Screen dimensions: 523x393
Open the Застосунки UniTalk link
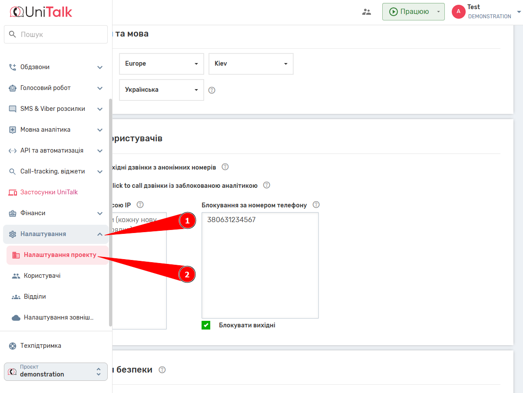pyautogui.click(x=49, y=192)
